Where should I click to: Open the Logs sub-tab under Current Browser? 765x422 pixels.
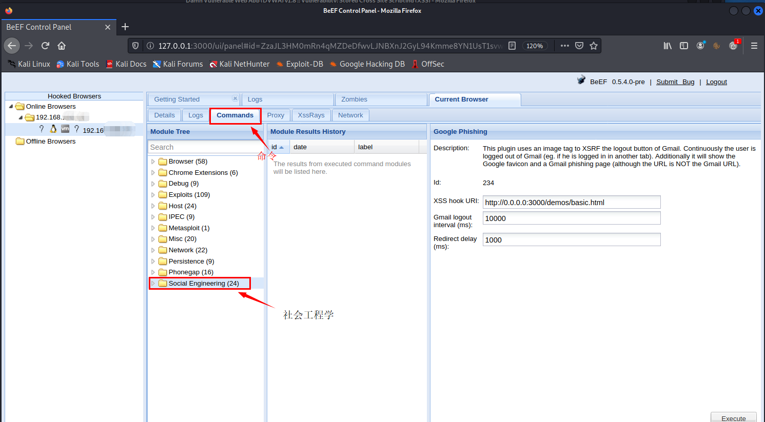(x=195, y=115)
